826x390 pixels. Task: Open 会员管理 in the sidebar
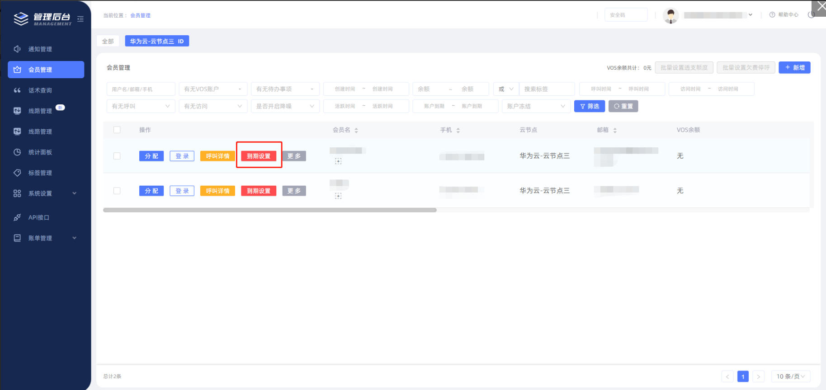(46, 70)
